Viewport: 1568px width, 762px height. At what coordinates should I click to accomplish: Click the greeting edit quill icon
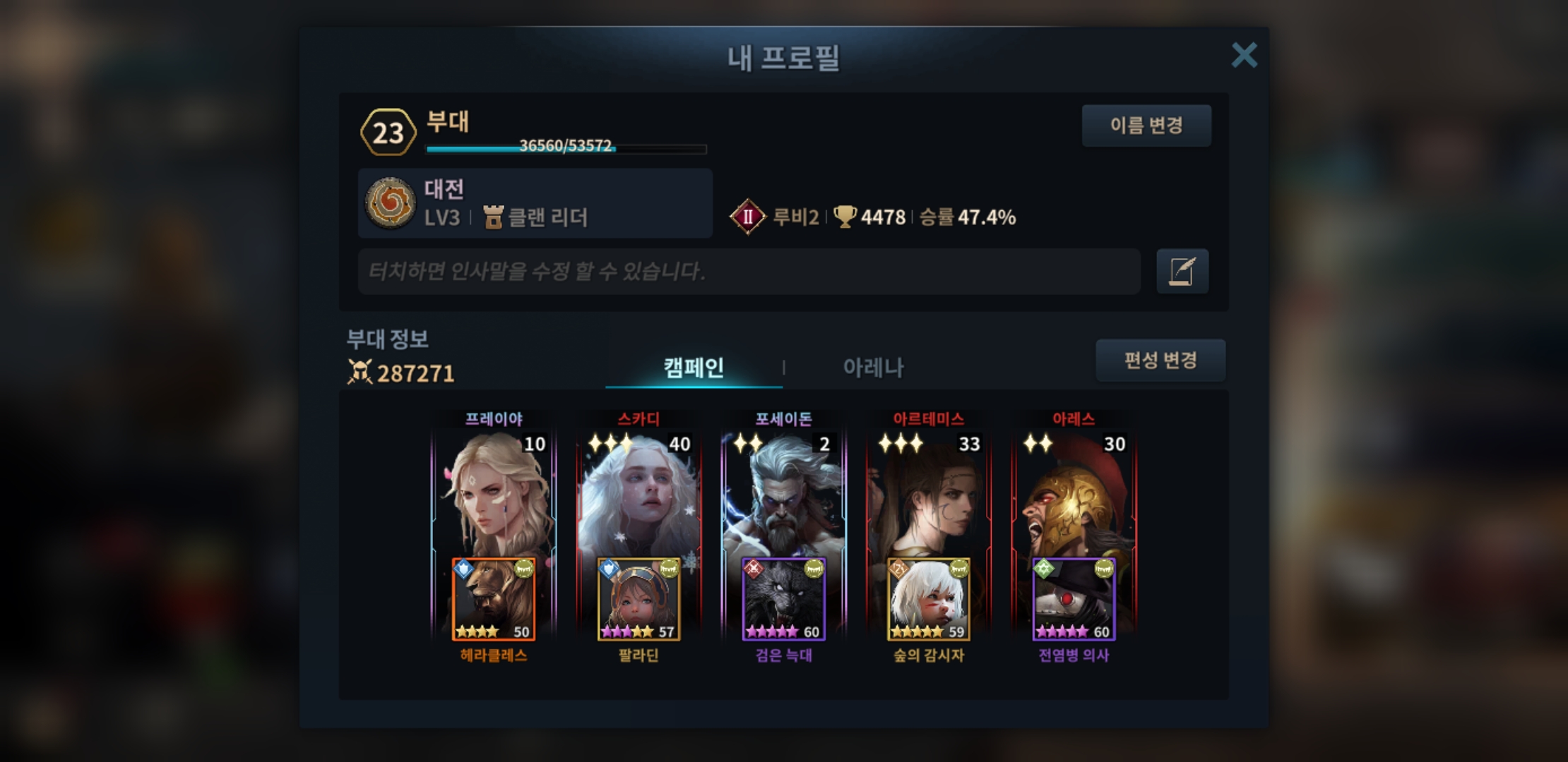click(1182, 271)
